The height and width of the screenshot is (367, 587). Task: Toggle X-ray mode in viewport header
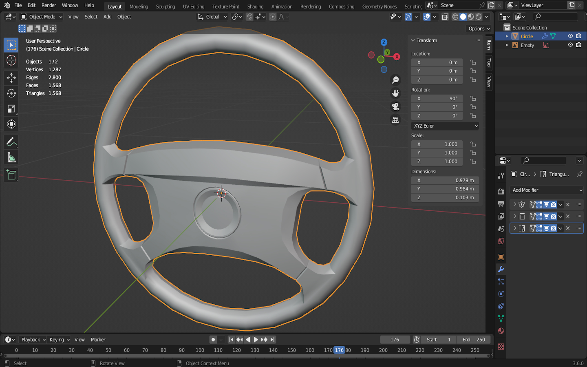click(x=445, y=17)
